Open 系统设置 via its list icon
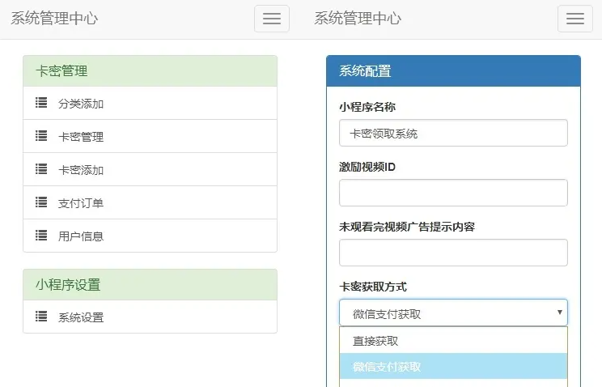 coord(41,317)
